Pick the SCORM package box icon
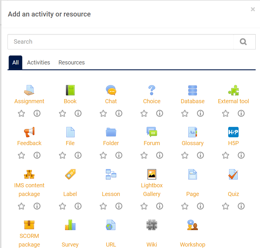 [29, 225]
